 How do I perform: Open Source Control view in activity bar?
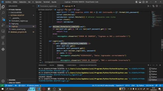[x=3, y=19]
